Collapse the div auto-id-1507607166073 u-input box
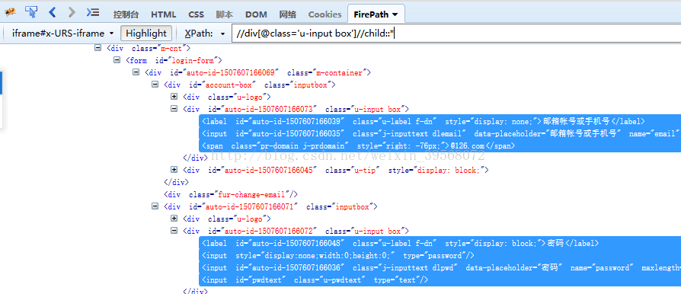The height and width of the screenshot is (294, 681). pyautogui.click(x=174, y=109)
